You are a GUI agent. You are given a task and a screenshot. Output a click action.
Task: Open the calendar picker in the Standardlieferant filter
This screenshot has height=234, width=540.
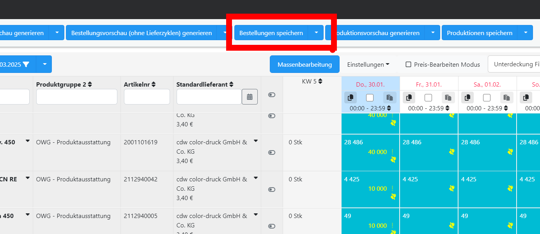250,96
